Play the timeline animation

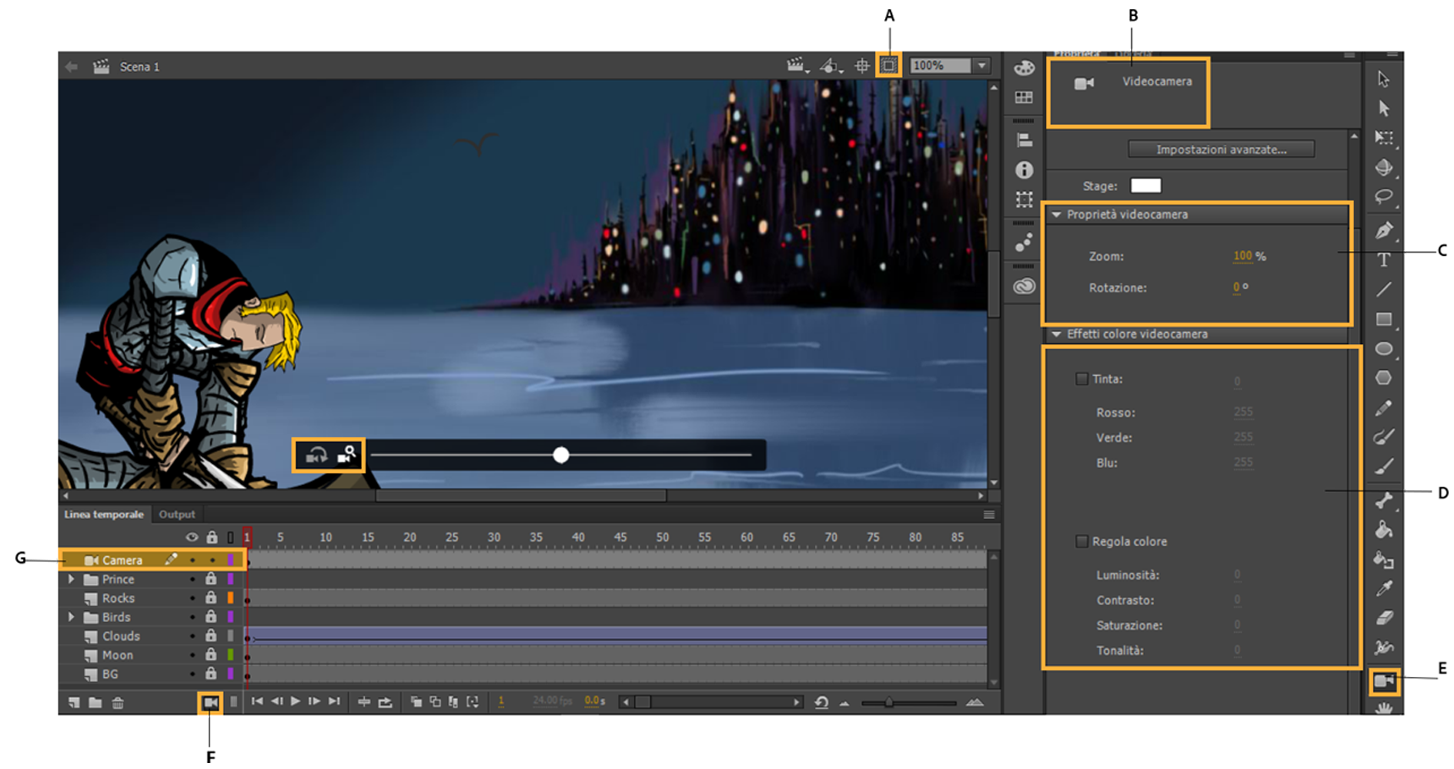(x=295, y=701)
